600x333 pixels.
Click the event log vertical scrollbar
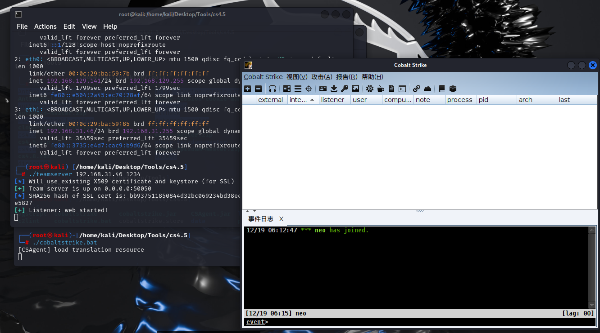[x=592, y=267]
